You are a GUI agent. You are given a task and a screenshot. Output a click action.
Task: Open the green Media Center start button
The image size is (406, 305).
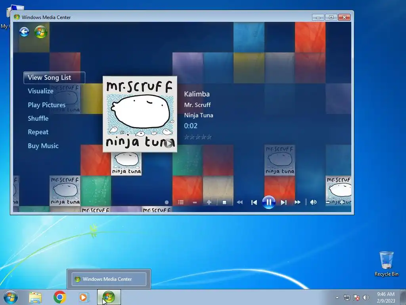click(41, 32)
